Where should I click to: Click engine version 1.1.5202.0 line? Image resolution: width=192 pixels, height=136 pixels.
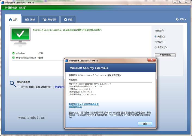80,89
